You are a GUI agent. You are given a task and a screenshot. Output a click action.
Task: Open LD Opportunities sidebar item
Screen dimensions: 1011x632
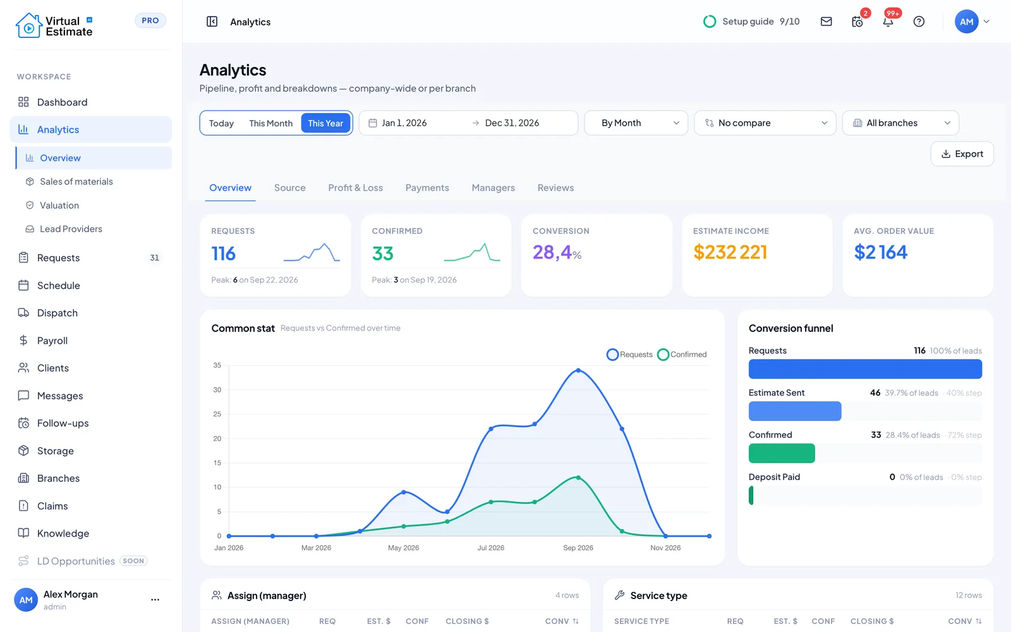(x=91, y=561)
